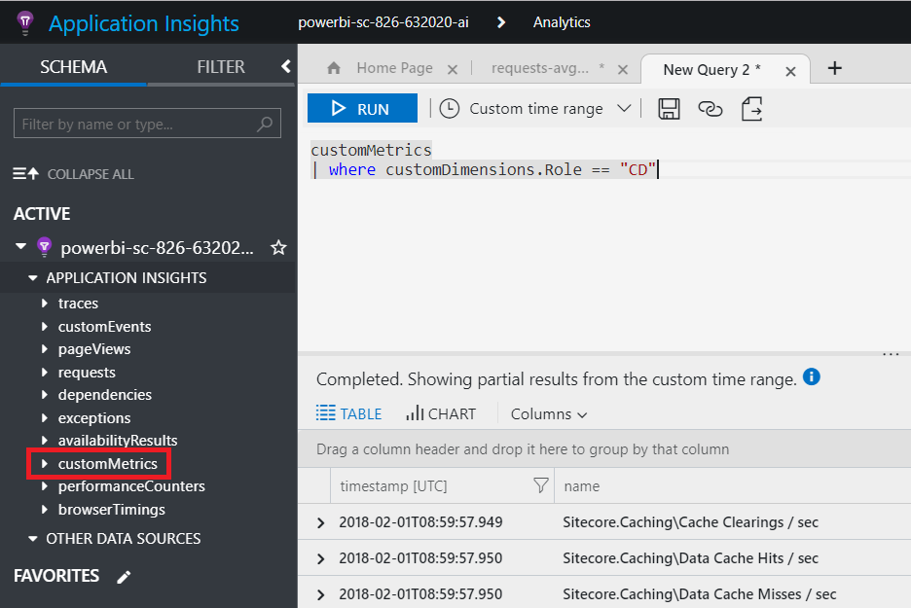Screen dimensions: 911x608
Task: Expand the Cache Clearings / sec row
Action: click(321, 522)
